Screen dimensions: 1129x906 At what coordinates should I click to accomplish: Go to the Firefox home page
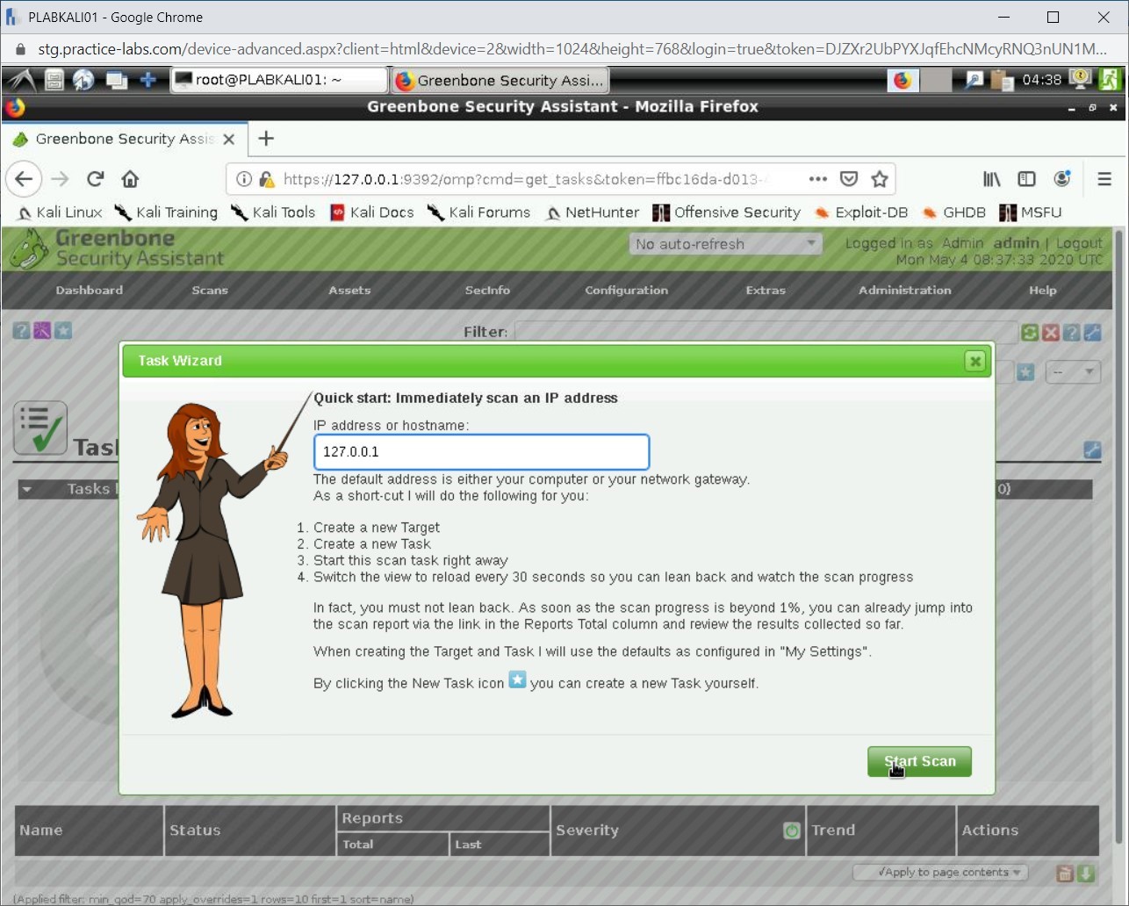point(130,179)
